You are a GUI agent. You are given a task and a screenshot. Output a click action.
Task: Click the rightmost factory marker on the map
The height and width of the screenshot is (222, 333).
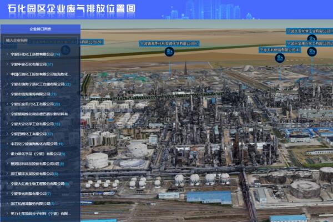pos(312,52)
